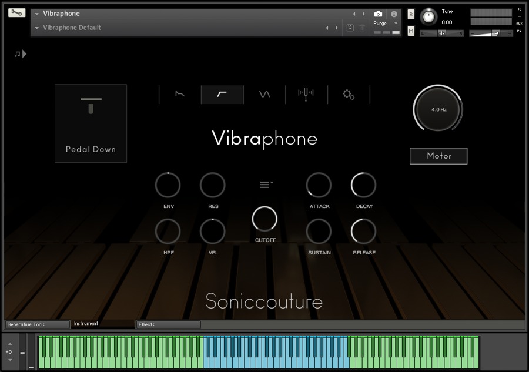Image resolution: width=529 pixels, height=372 pixels.
Task: Open the filter type menu above CUTOFF
Action: click(x=266, y=185)
